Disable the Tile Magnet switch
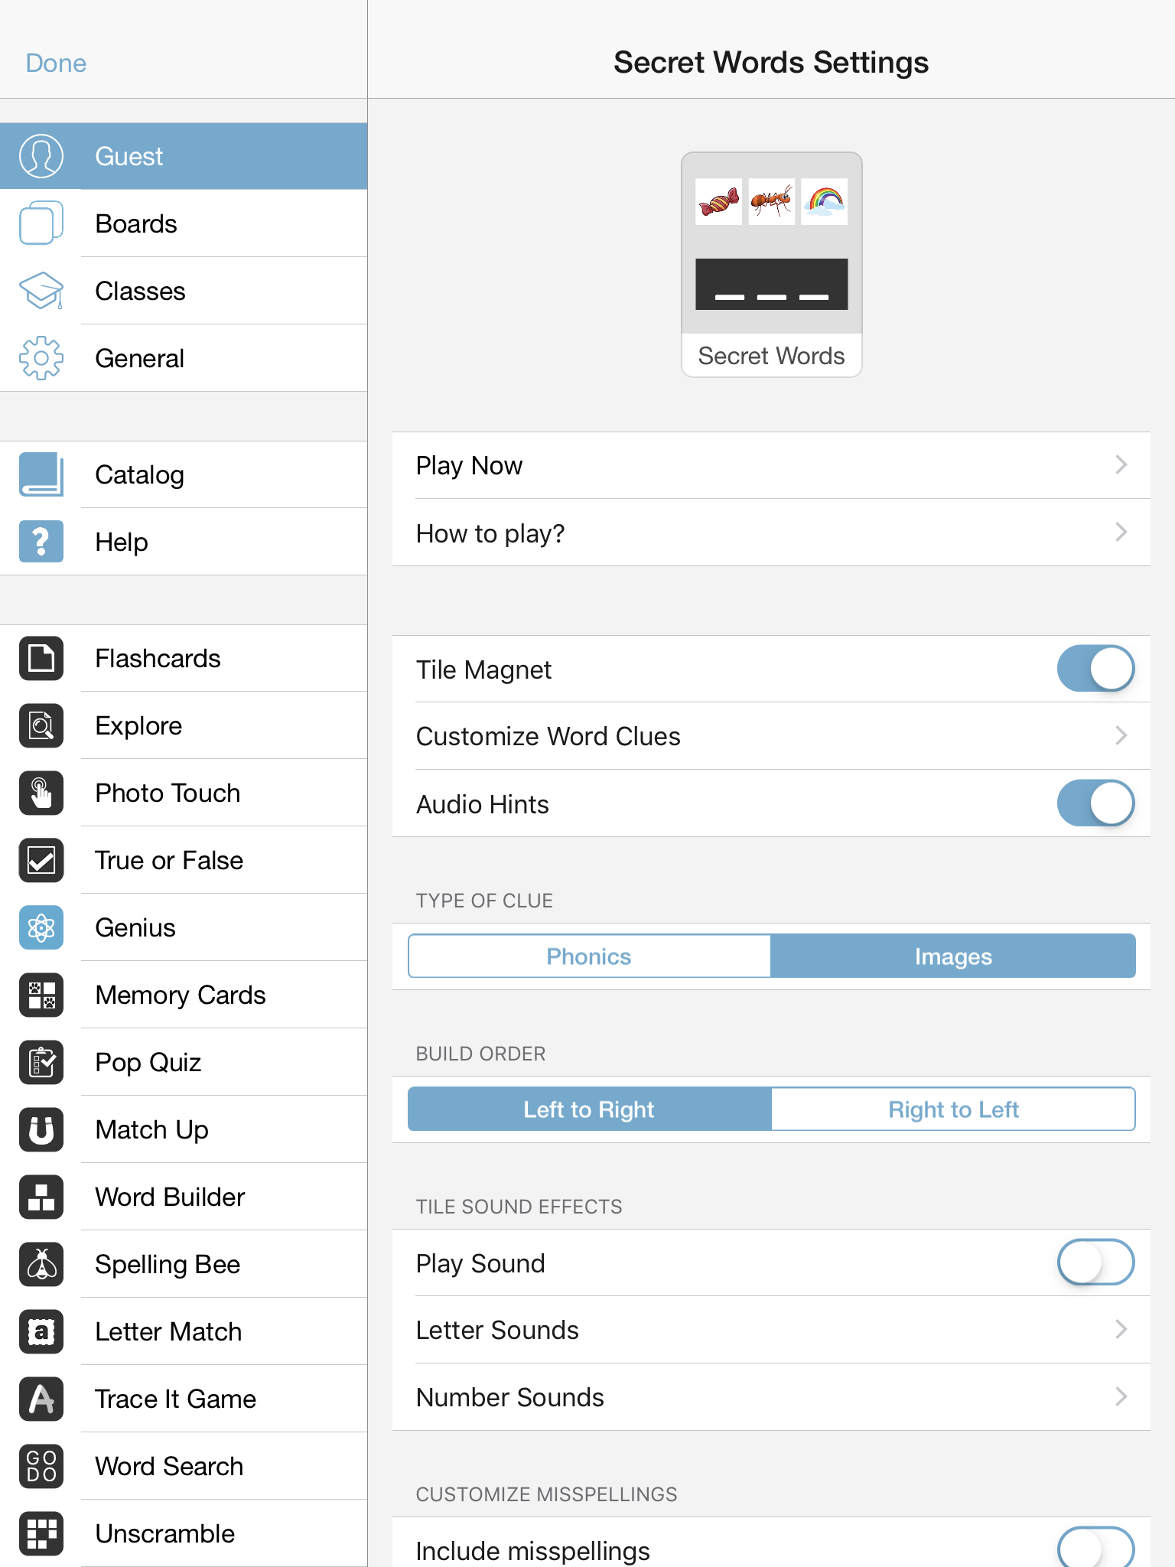The image size is (1175, 1567). pos(1095,669)
